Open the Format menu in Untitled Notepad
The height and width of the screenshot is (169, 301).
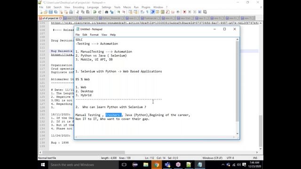[x=94, y=35]
